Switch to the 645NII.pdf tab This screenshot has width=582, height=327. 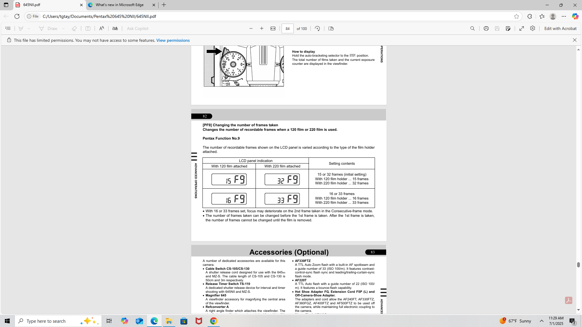point(48,5)
